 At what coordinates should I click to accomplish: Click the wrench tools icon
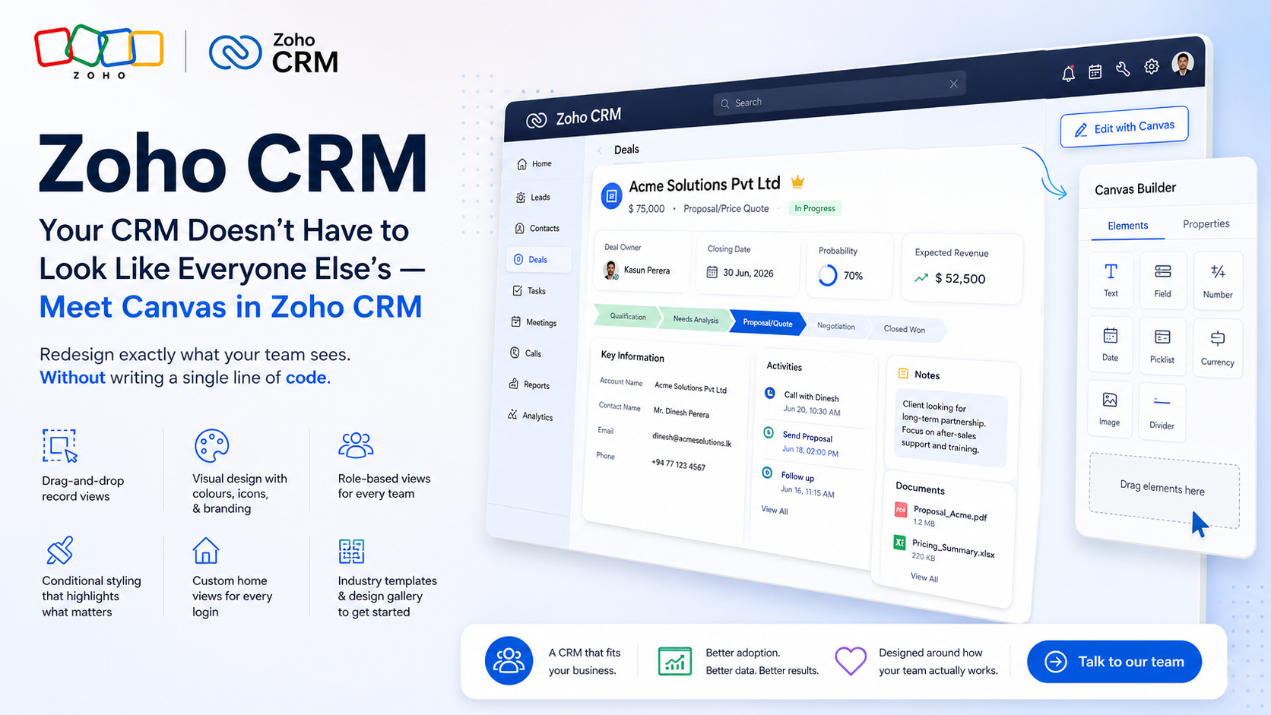[1123, 69]
